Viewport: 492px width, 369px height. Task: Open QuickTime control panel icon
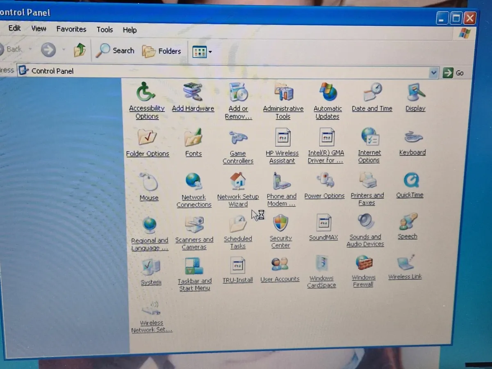click(410, 180)
